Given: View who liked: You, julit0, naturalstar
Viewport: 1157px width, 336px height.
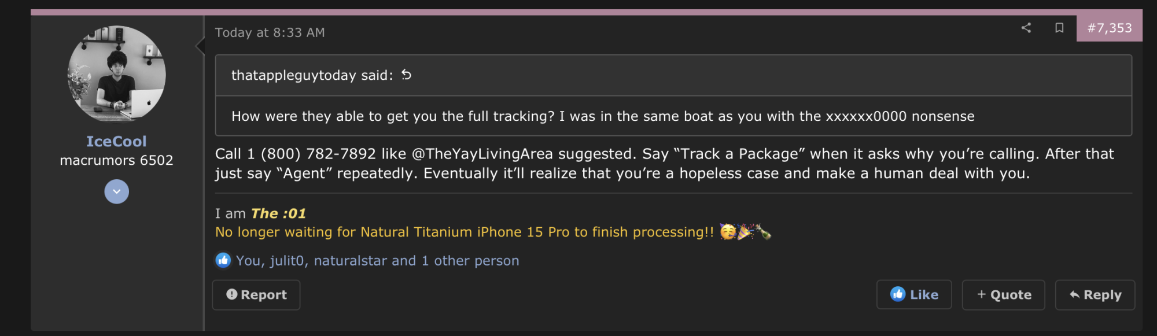Looking at the screenshot, I should [x=377, y=261].
